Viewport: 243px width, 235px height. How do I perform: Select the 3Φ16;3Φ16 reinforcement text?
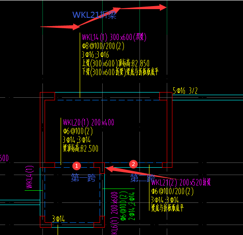point(95,55)
